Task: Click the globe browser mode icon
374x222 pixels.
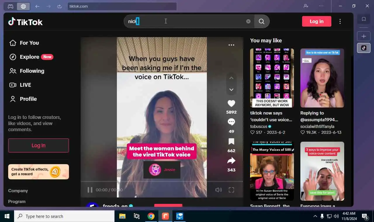Action: (23, 6)
